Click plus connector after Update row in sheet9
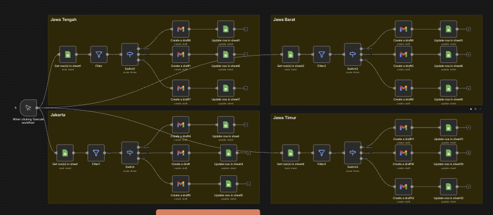The width and height of the screenshot is (493, 215). click(469, 88)
